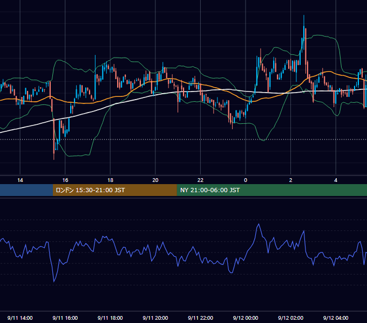This screenshot has width=367, height=323.
Task: Click the NY 21:00-06:00 JST session bar
Action: (x=271, y=190)
